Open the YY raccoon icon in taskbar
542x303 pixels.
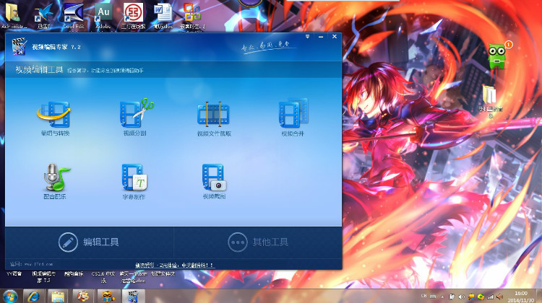[x=108, y=296]
